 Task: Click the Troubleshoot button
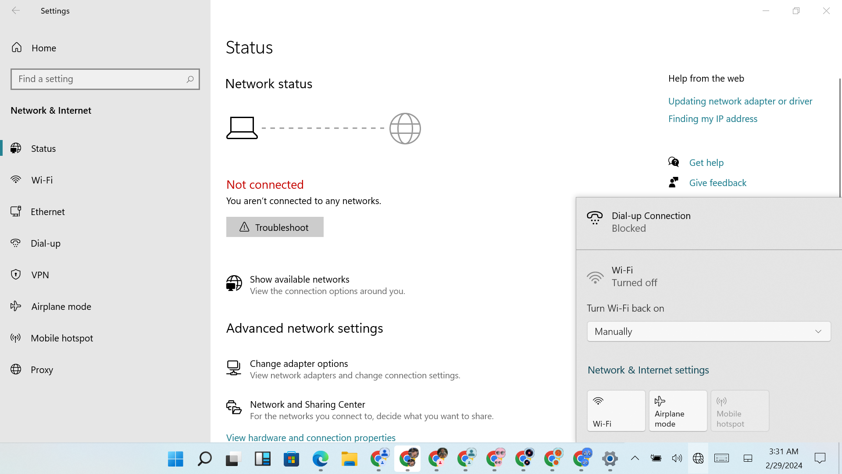coord(275,227)
